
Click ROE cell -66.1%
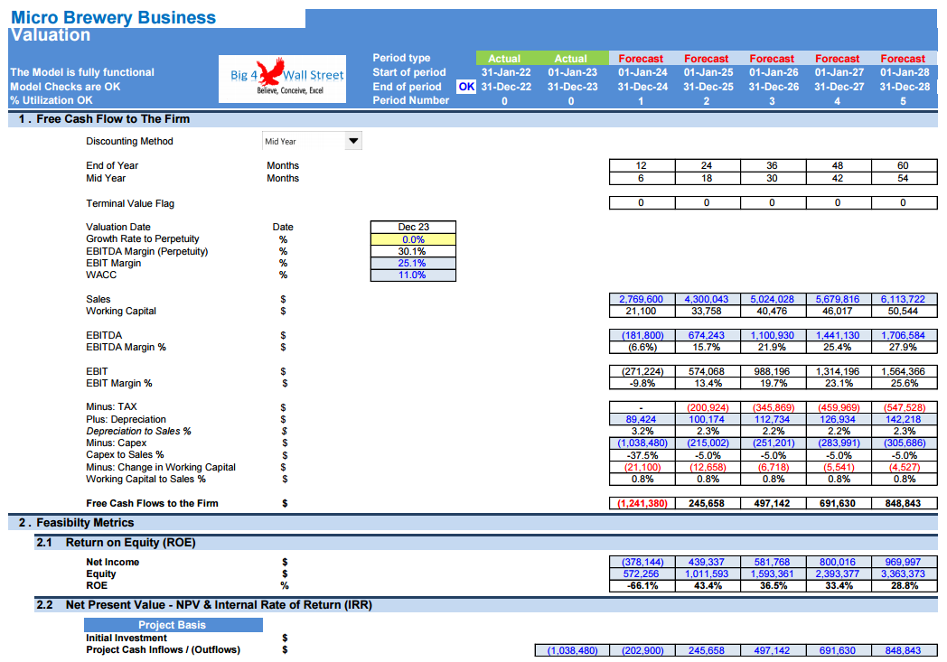[642, 586]
